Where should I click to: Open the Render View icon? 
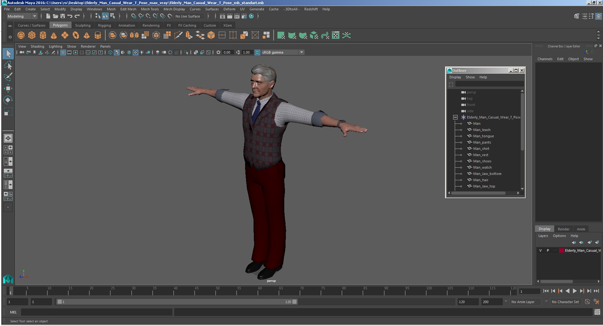(x=223, y=16)
